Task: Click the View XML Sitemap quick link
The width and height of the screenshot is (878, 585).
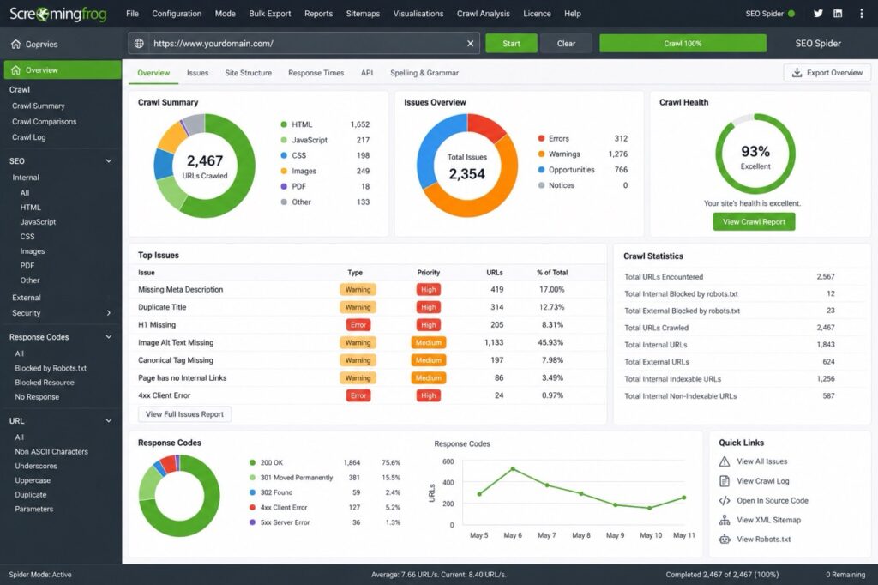Action: [768, 520]
